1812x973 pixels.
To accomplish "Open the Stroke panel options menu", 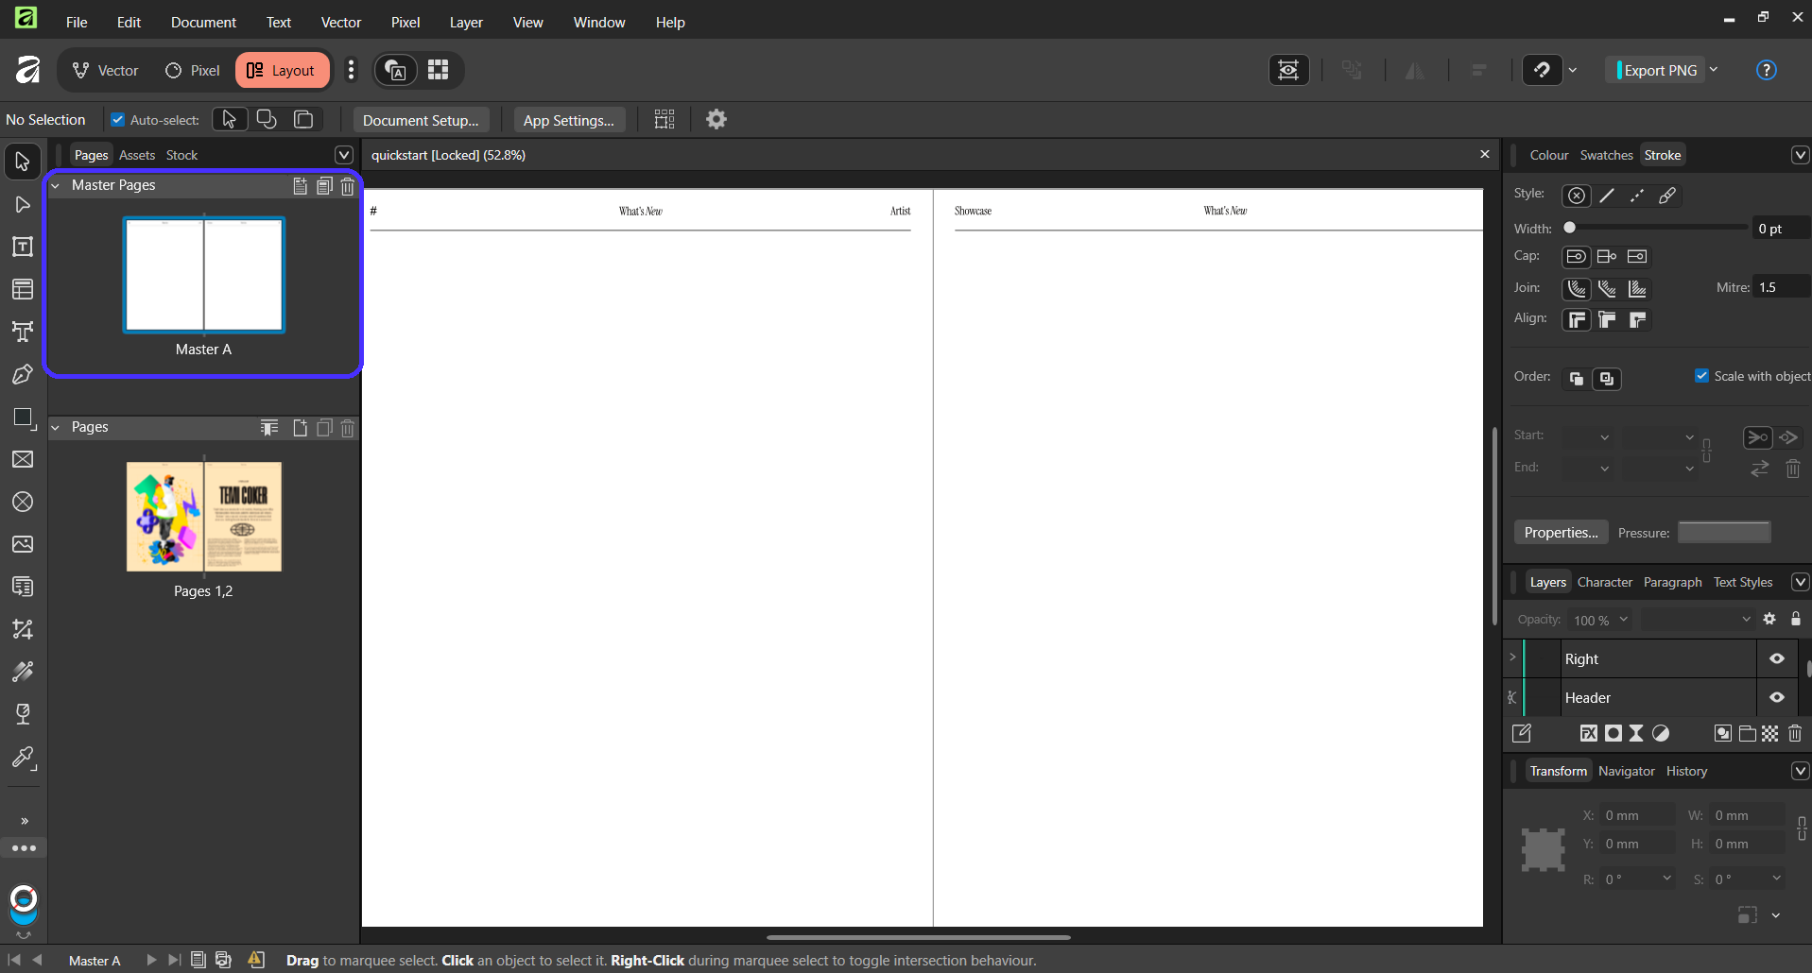I will [1801, 155].
